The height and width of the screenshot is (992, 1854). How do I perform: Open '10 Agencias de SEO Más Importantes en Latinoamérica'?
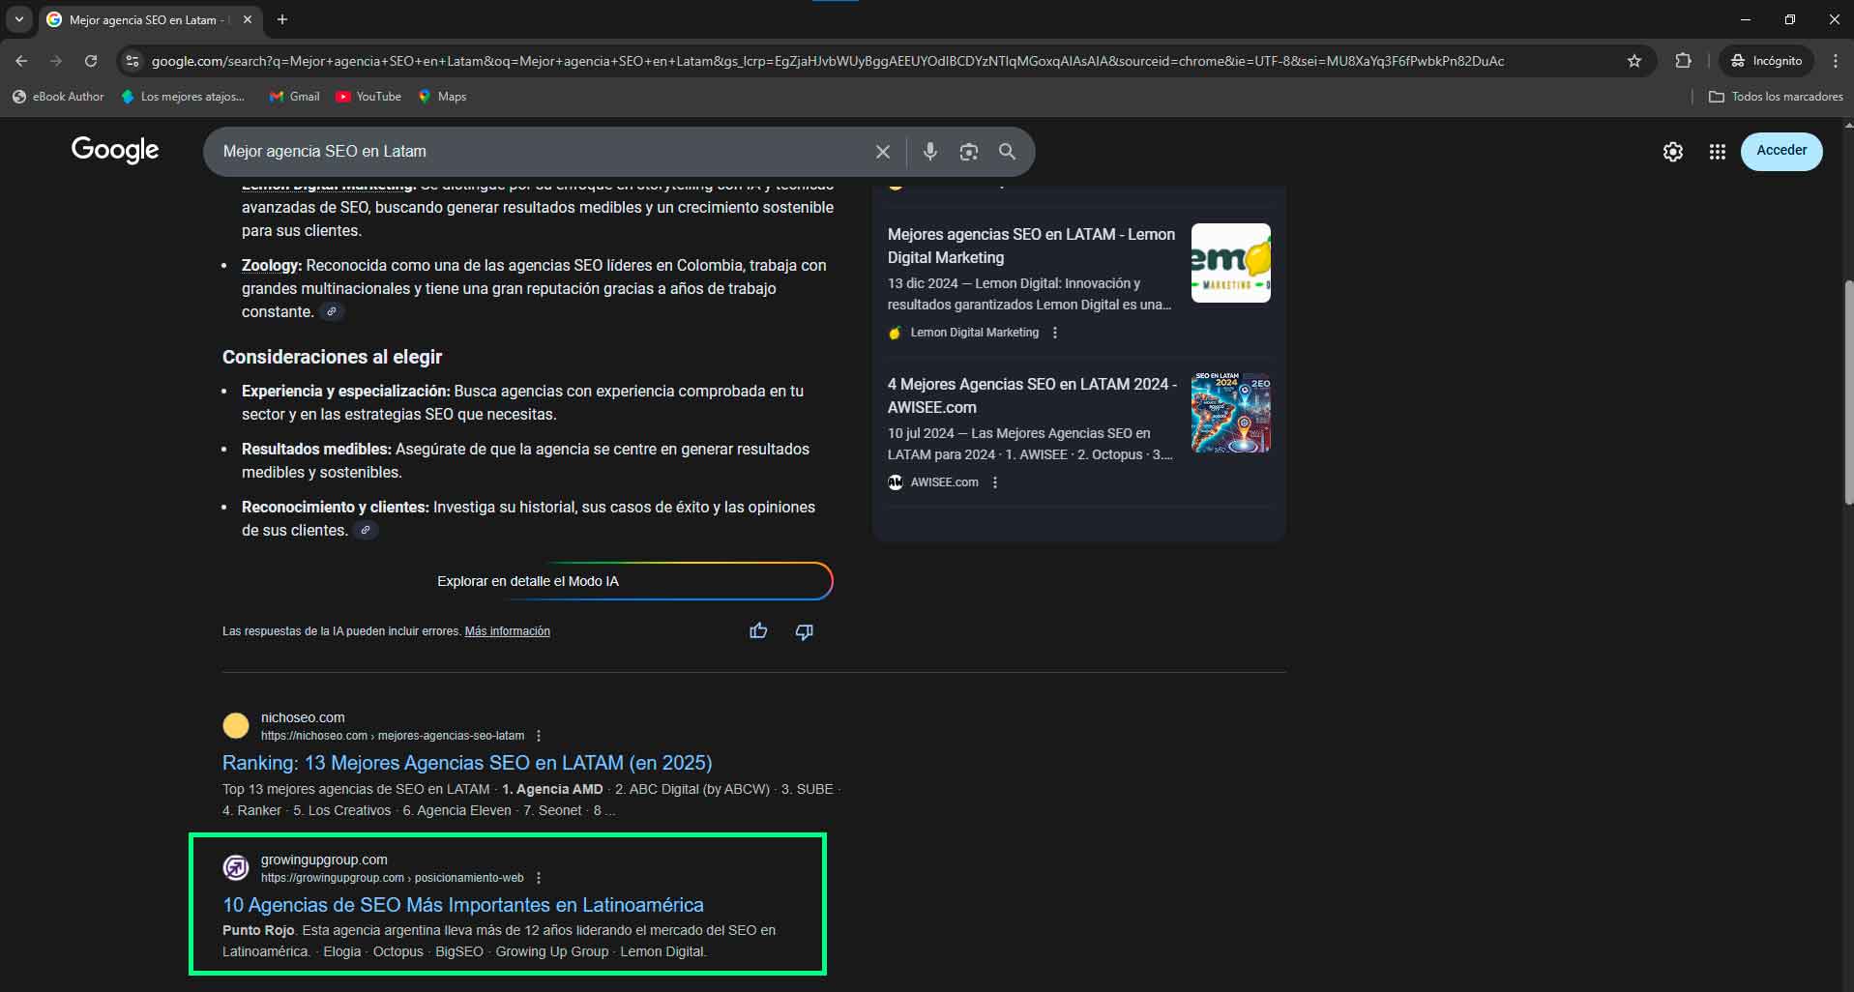(463, 905)
